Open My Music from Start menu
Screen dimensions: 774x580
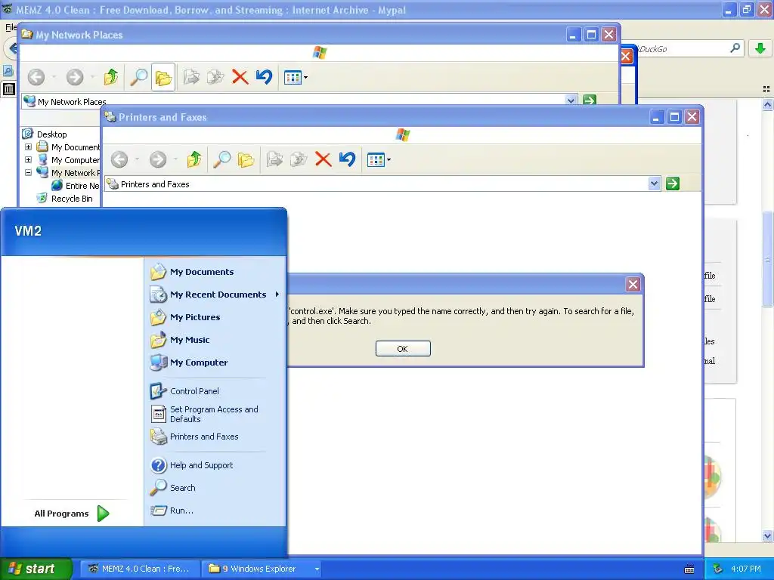coord(190,340)
